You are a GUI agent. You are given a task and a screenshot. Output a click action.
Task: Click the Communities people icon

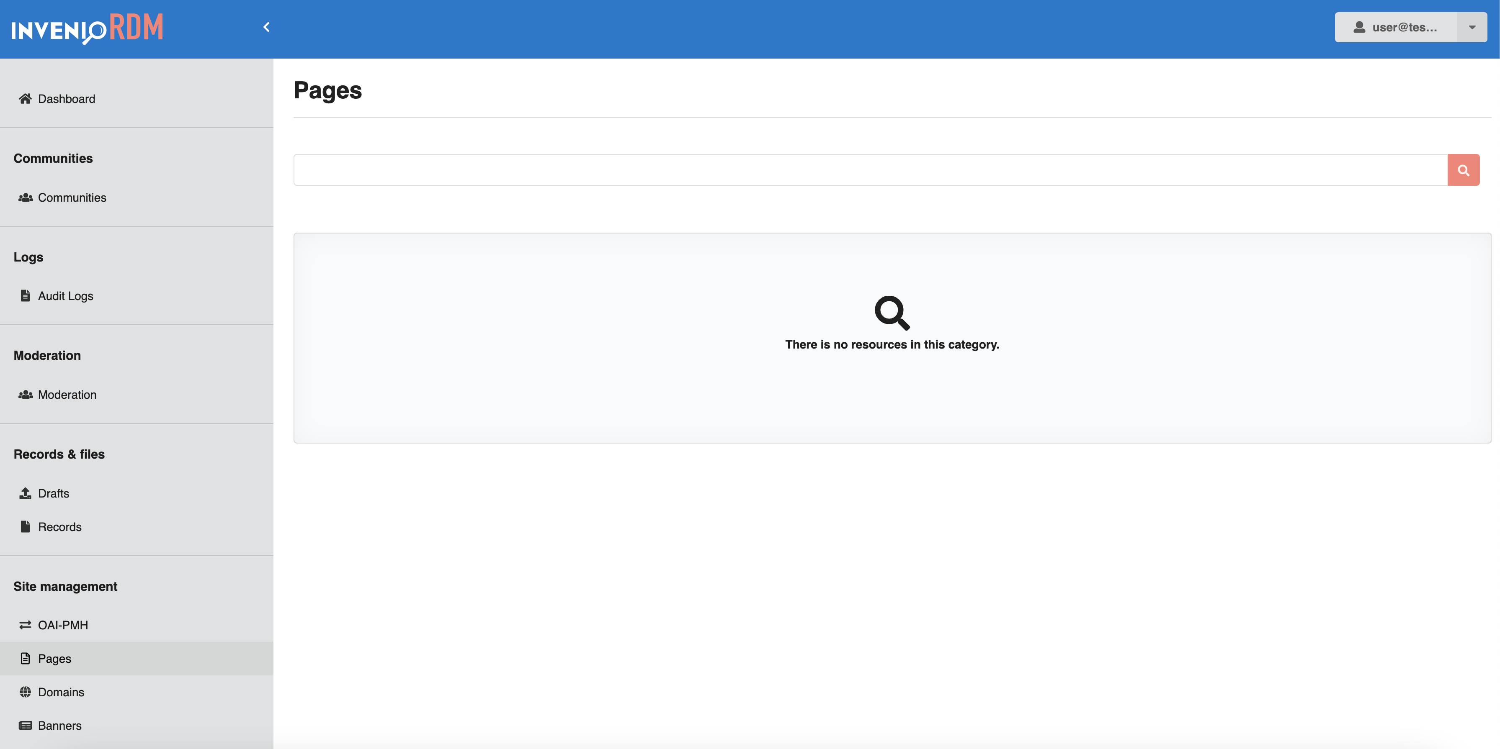25,198
